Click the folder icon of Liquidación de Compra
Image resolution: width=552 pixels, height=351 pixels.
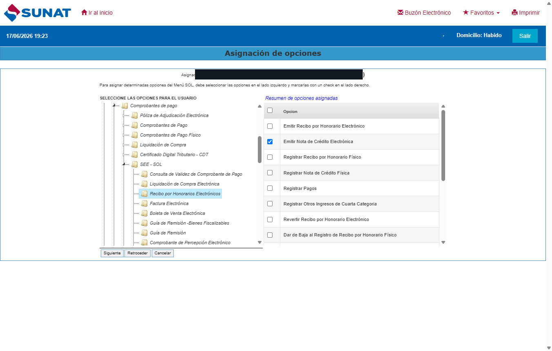tap(135, 145)
